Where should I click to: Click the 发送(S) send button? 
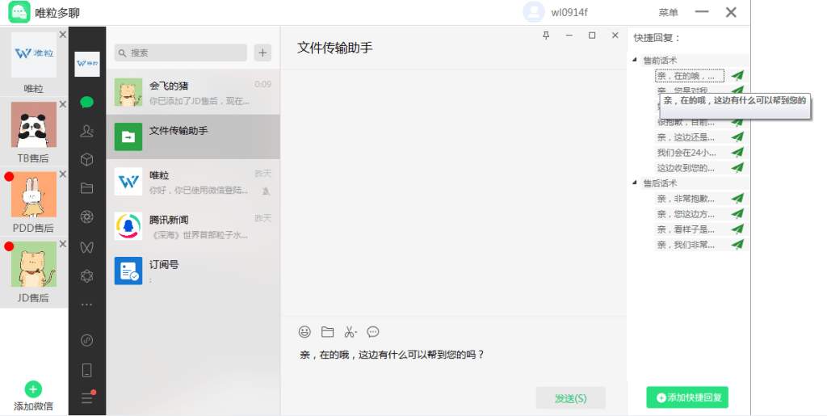[x=570, y=398]
